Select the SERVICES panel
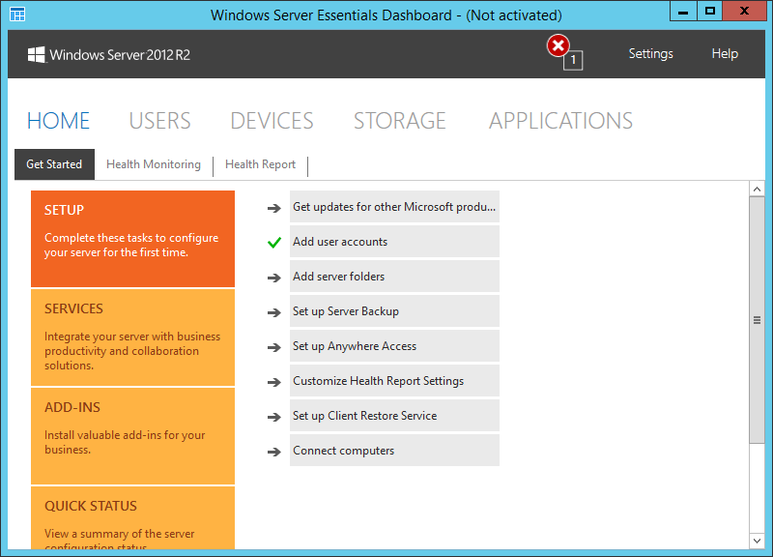Viewport: 773px width, 557px height. pos(132,337)
